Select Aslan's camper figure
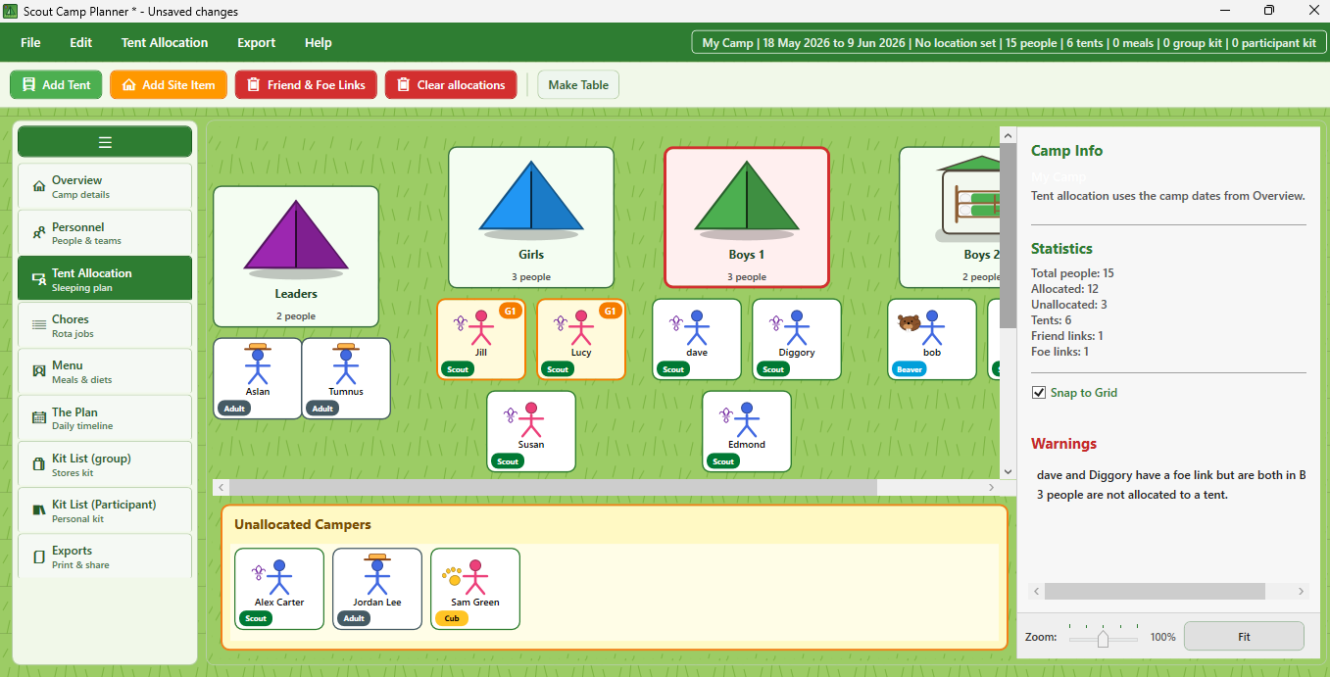Image resolution: width=1330 pixels, height=677 pixels. [x=258, y=363]
